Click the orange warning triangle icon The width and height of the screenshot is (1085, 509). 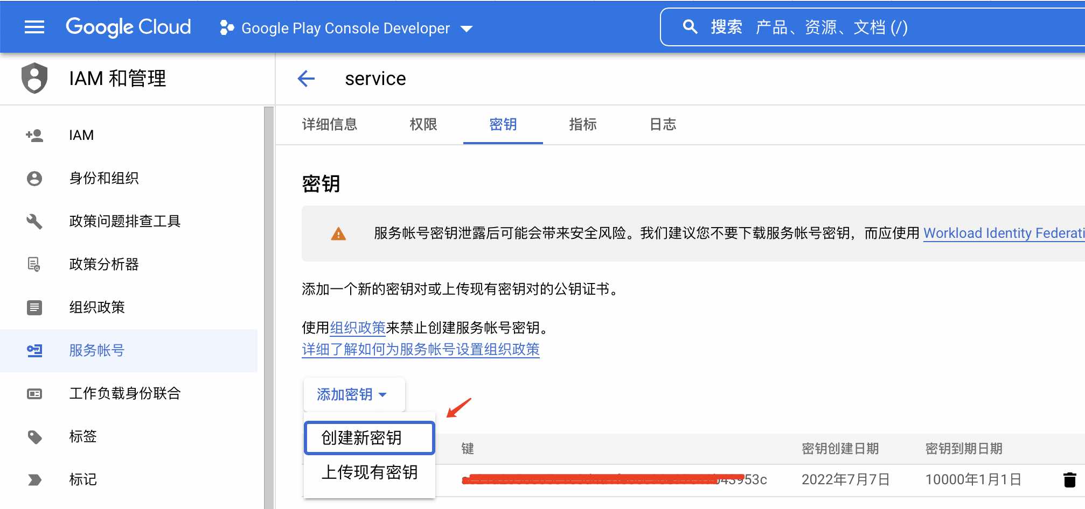[x=338, y=234]
